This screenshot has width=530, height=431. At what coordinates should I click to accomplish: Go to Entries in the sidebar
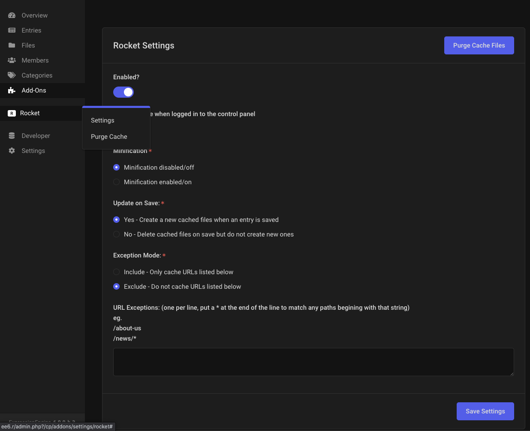click(x=42, y=30)
